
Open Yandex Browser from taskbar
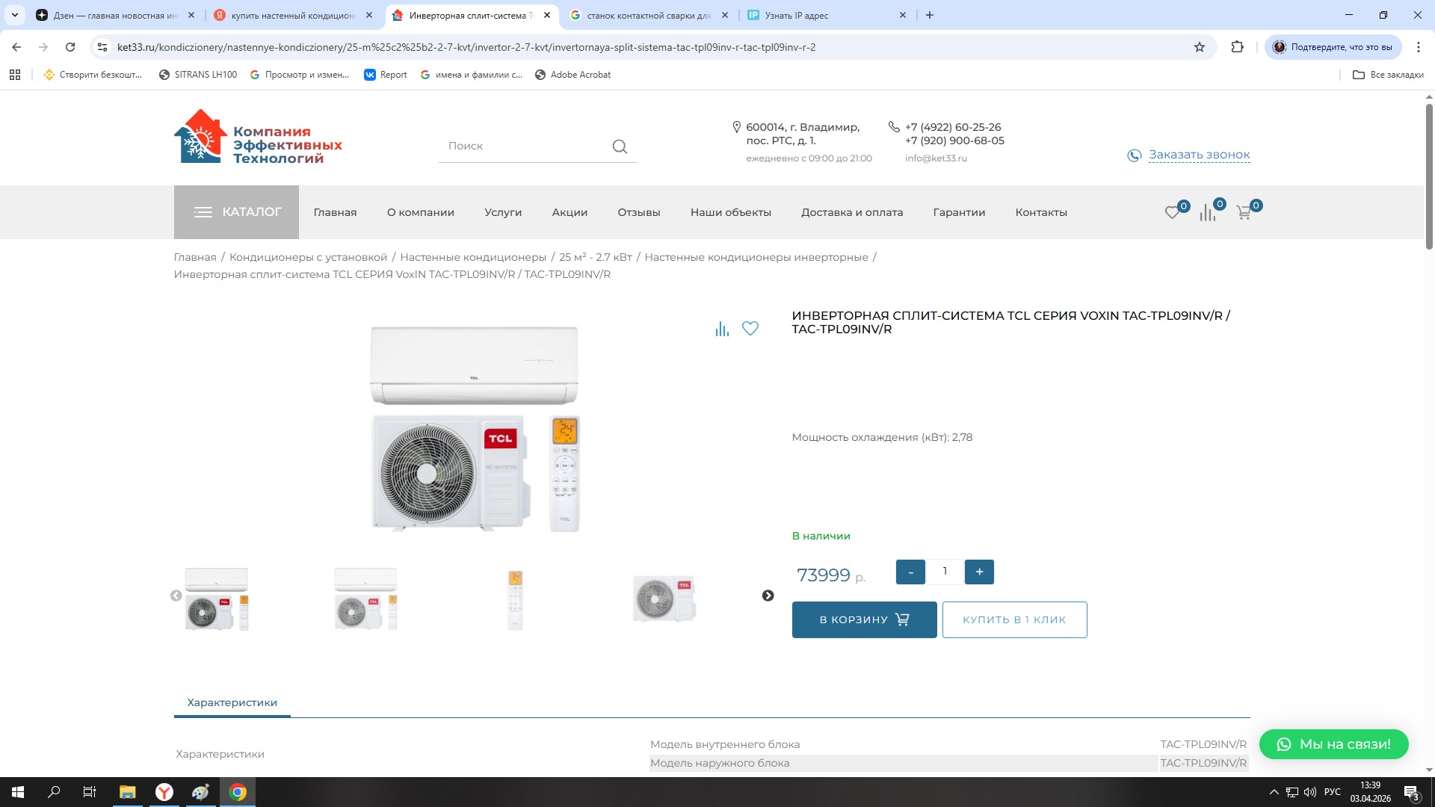[x=164, y=792]
